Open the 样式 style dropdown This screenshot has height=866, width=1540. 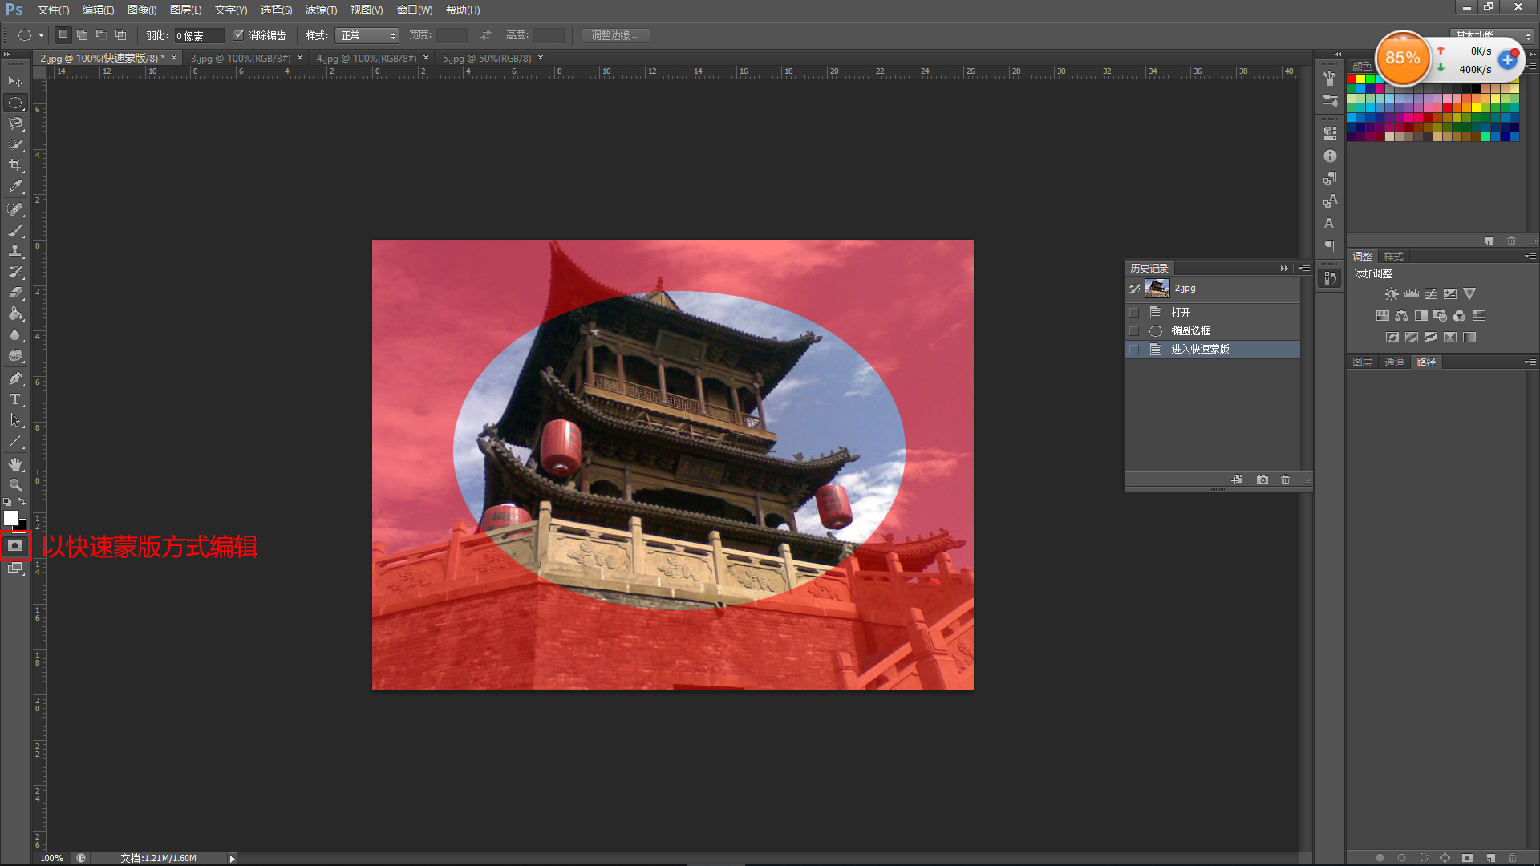pyautogui.click(x=367, y=35)
